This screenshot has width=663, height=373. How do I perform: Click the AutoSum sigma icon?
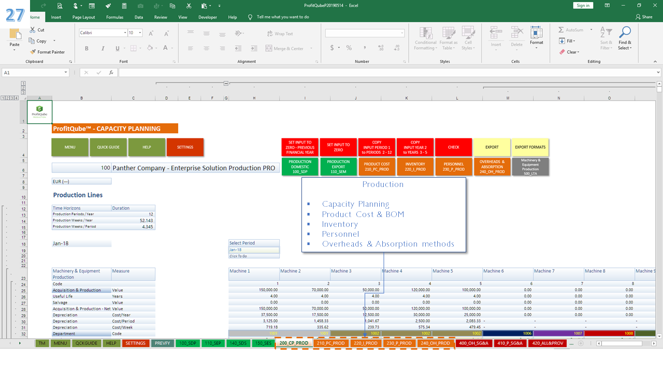(562, 30)
